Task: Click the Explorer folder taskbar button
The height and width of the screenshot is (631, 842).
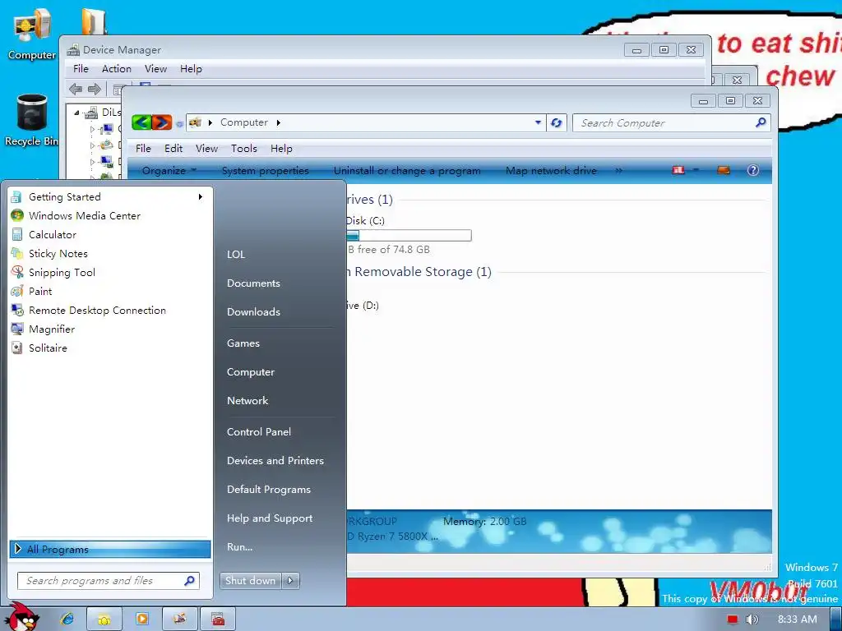Action: 104,619
